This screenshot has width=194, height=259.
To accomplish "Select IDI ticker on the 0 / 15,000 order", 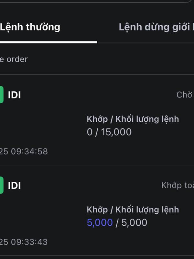I will click(14, 95).
